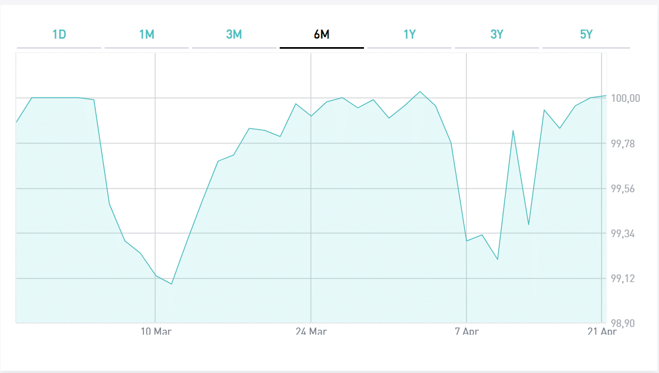Click the 98,90 y-axis value label
659x373 pixels.
pyautogui.click(x=623, y=324)
